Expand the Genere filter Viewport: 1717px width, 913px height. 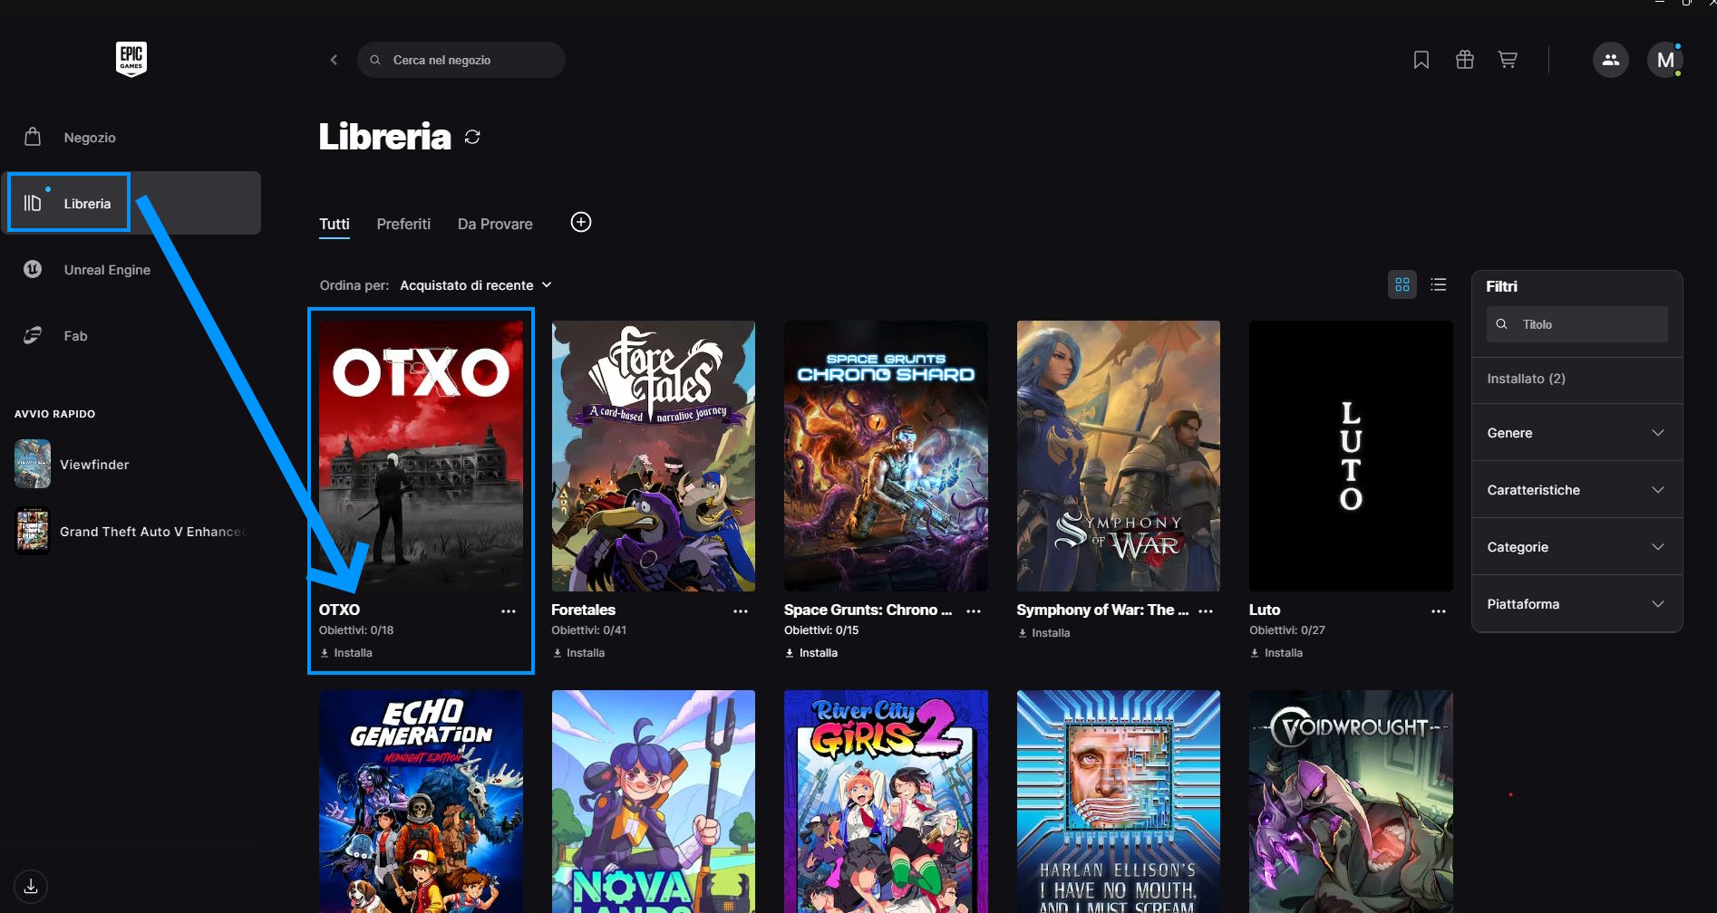1576,433
